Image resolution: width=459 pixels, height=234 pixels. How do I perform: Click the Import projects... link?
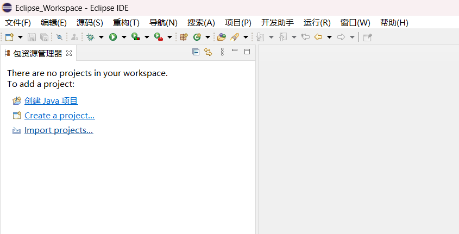59,130
